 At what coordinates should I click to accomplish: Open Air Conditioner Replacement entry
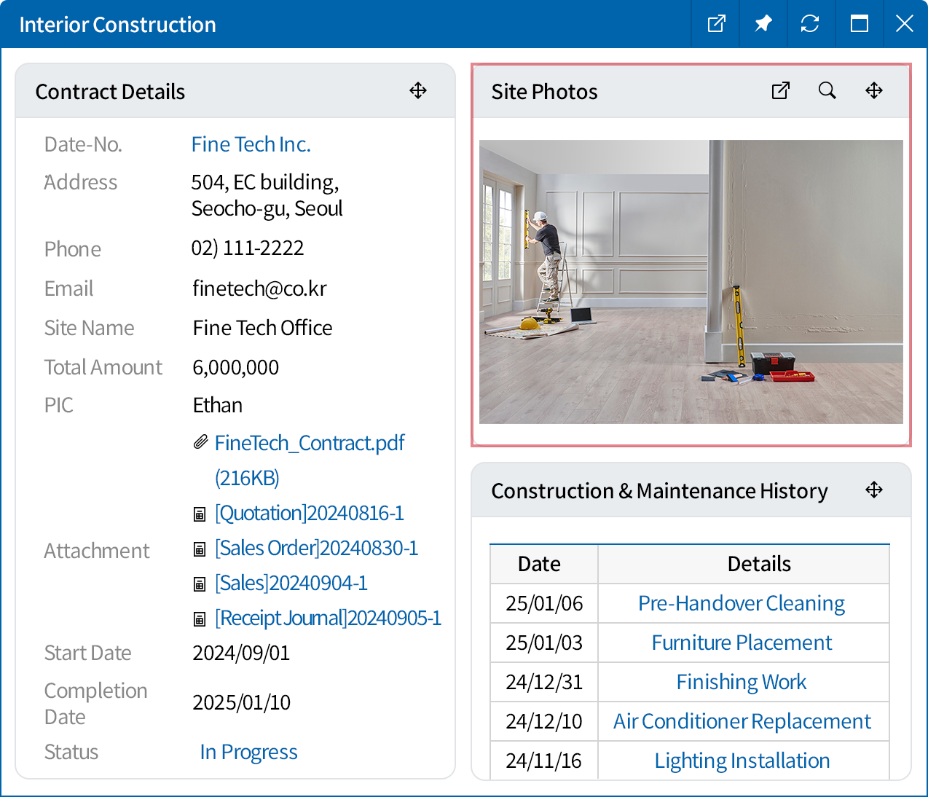coord(742,721)
